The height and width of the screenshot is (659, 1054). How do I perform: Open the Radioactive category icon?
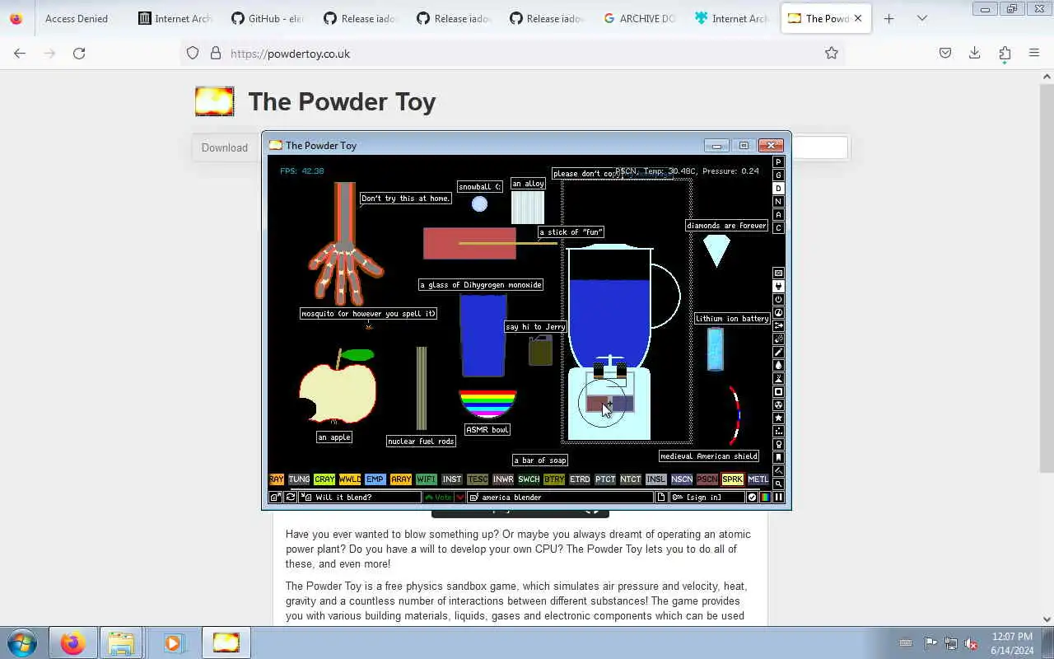pos(778,404)
